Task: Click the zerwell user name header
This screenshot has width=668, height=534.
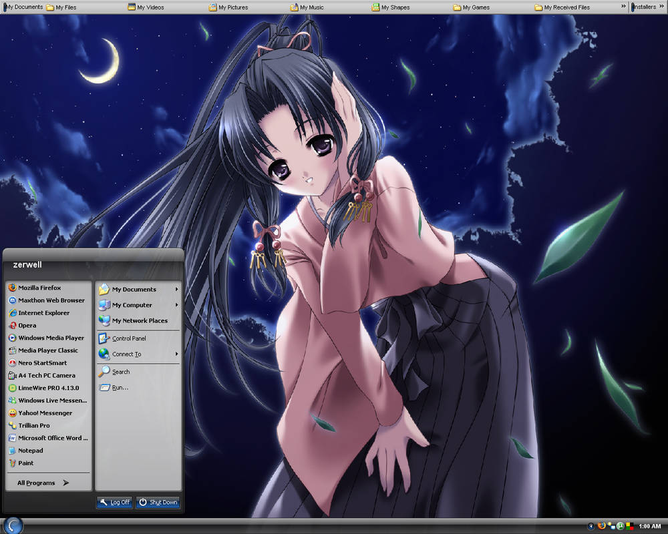Action: [27, 264]
